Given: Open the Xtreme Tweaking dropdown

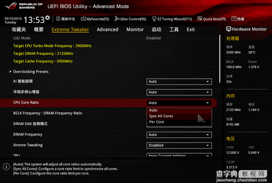Looking at the screenshot, I should (179, 145).
